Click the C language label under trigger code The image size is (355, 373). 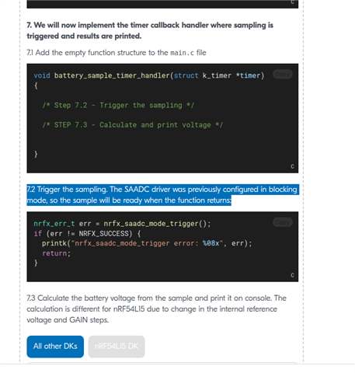tap(292, 275)
